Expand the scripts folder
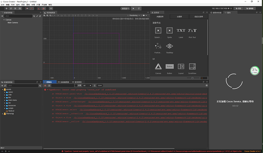263x153 pixels. (5, 108)
